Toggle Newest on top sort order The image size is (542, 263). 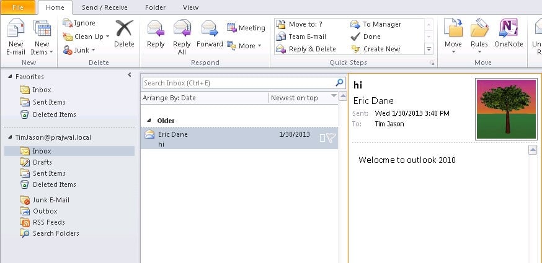click(303, 98)
